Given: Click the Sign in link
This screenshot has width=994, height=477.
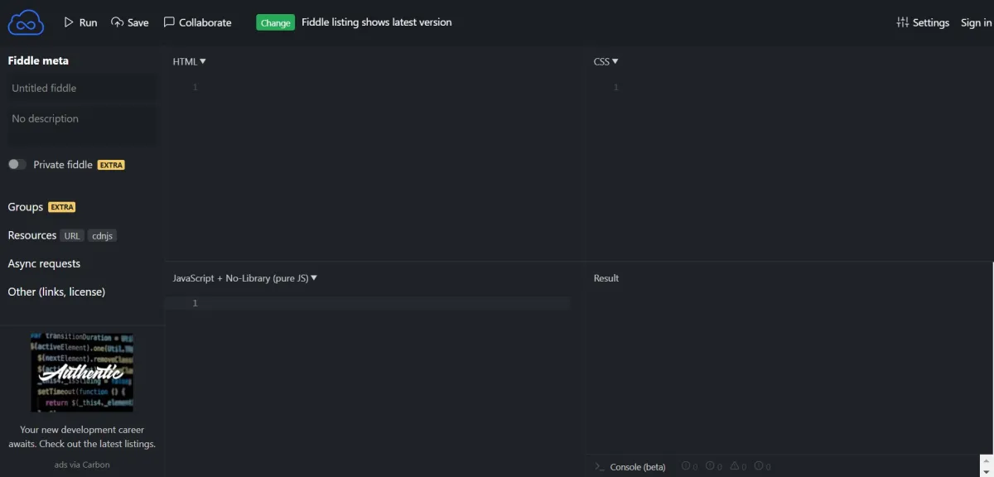Looking at the screenshot, I should (x=976, y=22).
